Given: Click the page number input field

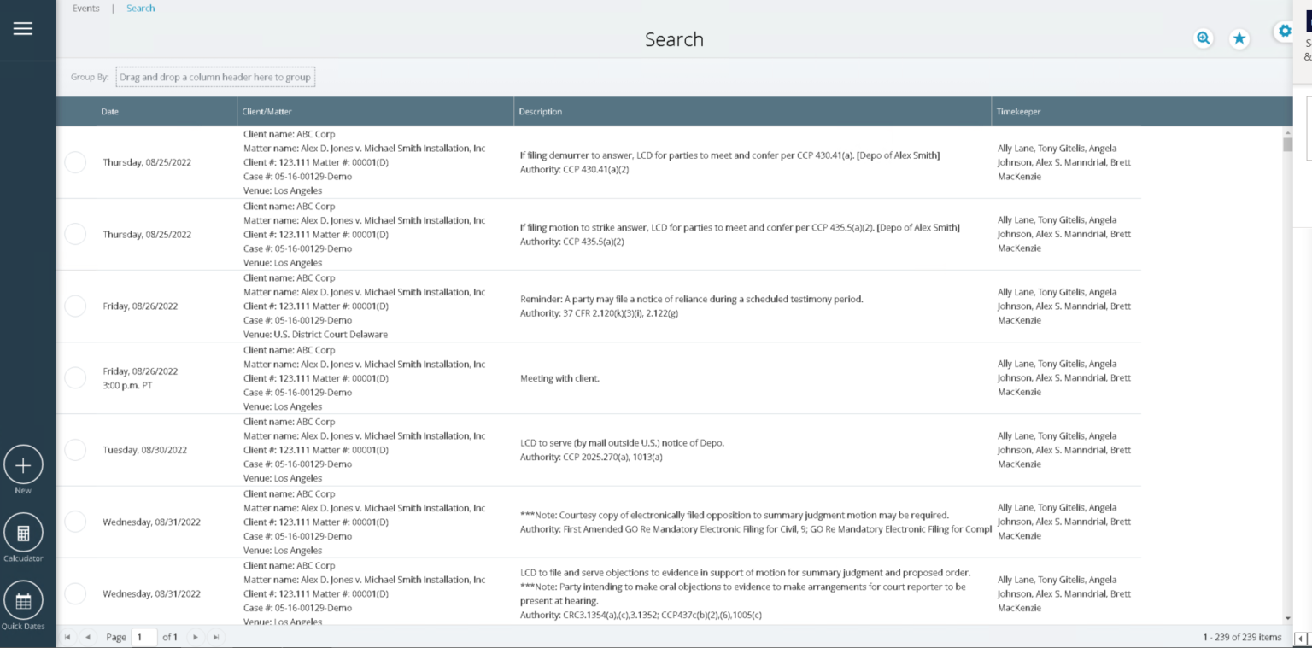Looking at the screenshot, I should coord(144,637).
